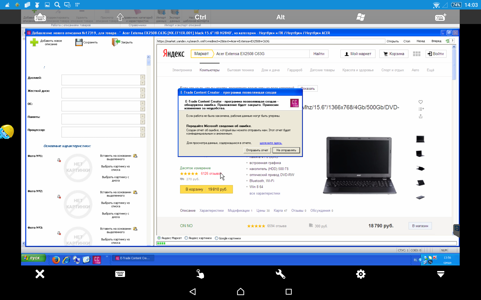The image size is (481, 300).
Task: Click the Найти search button
Action: pyautogui.click(x=319, y=54)
